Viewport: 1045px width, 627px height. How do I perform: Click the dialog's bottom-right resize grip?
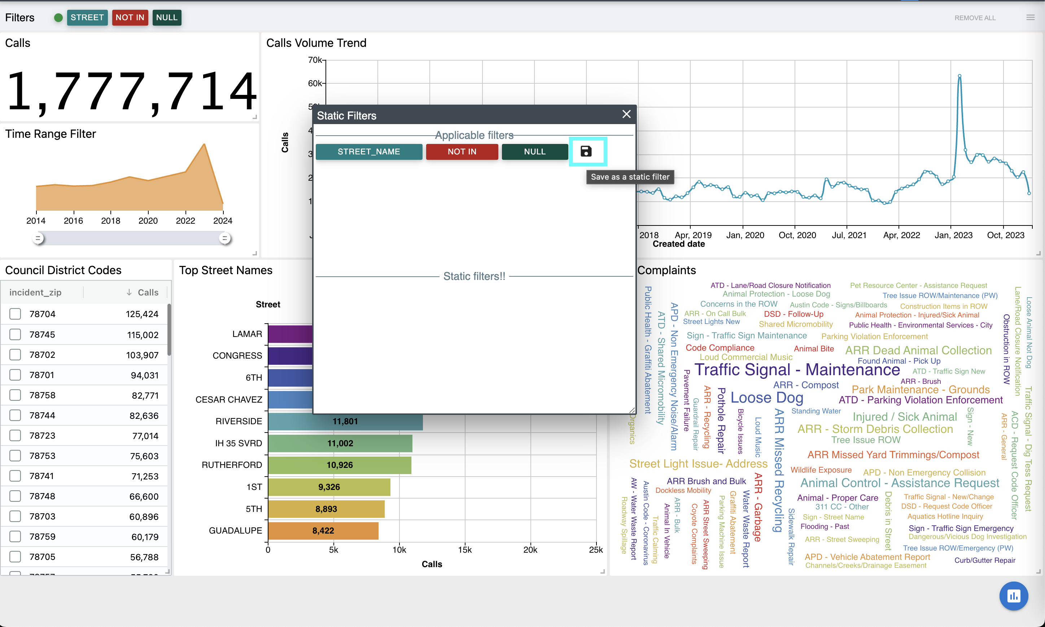click(x=632, y=410)
